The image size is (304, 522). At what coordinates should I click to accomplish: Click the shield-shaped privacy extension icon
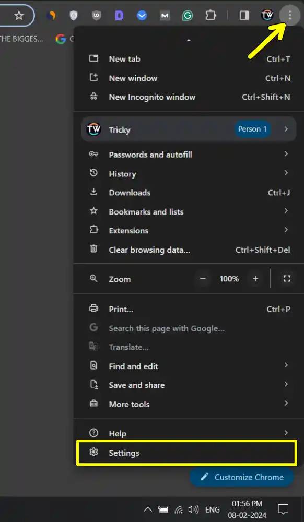pos(73,15)
